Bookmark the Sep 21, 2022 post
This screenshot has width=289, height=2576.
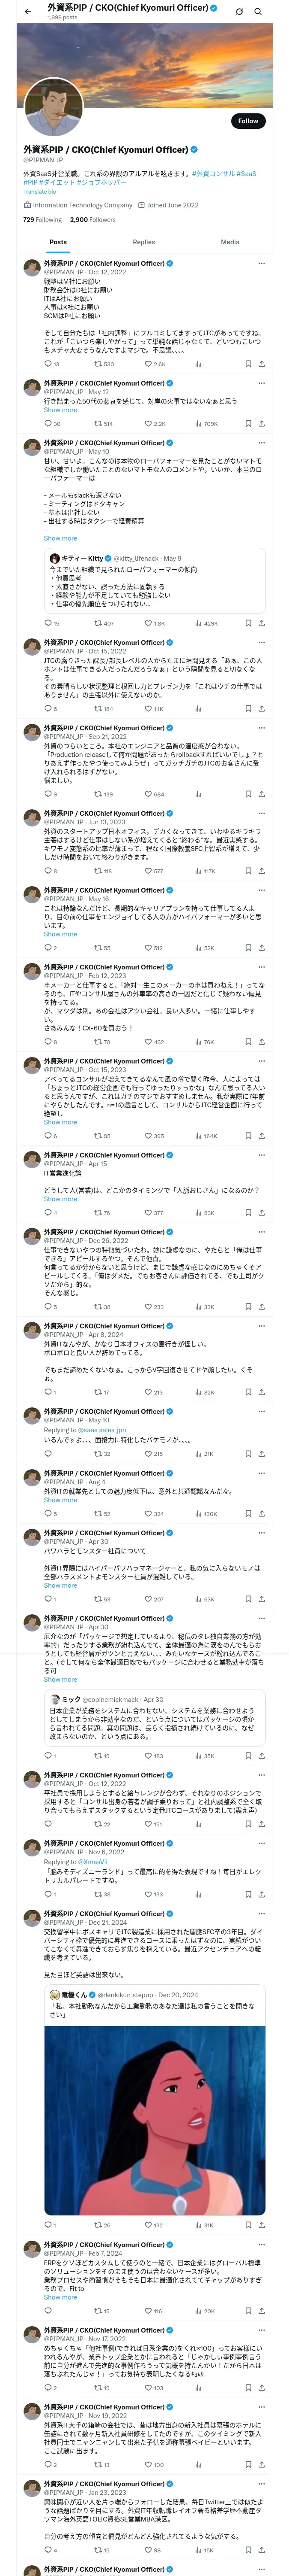(247, 794)
